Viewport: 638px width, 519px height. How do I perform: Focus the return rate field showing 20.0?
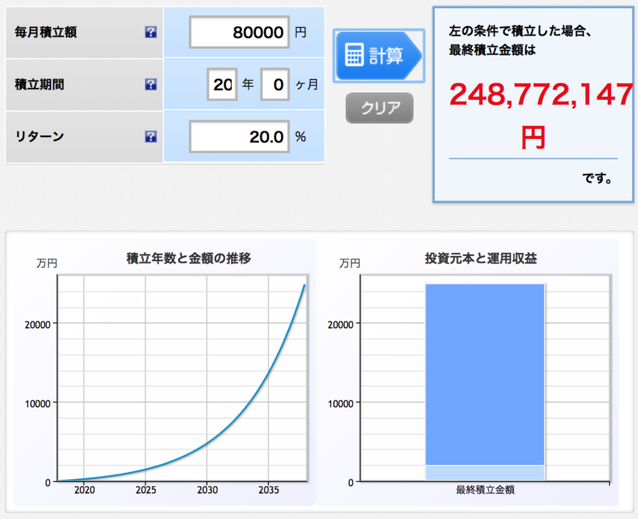tap(239, 136)
